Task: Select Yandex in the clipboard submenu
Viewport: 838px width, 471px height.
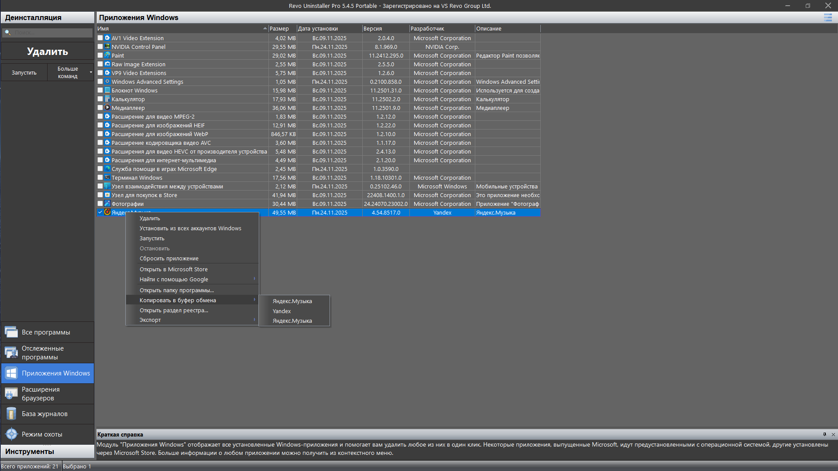Action: point(282,311)
